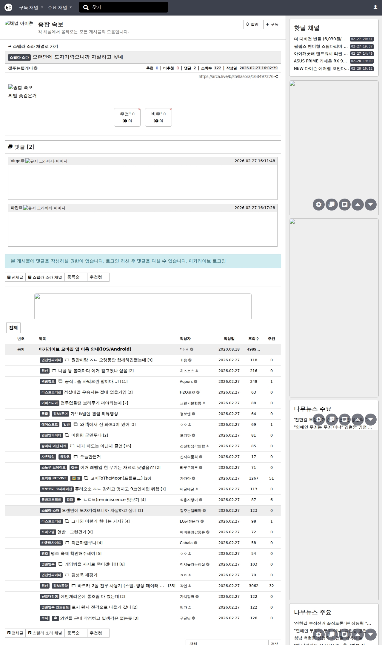382x645 pixels.
Task: Open the post 가브&발렌 캡셈 리뷰영상
Action: pyautogui.click(x=94, y=414)
